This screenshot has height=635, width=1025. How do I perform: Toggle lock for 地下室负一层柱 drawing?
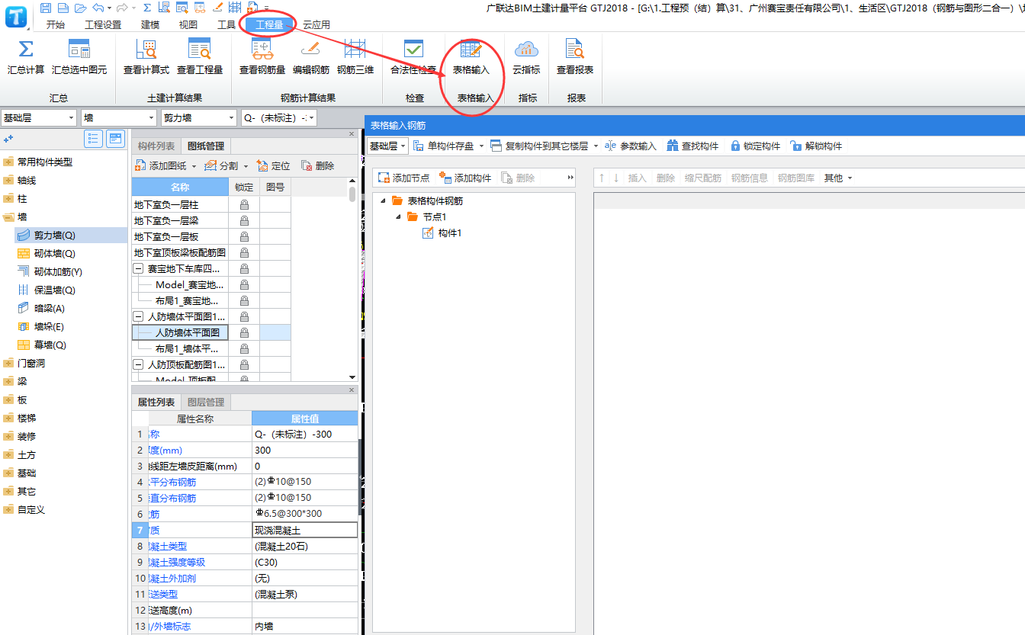click(x=244, y=205)
